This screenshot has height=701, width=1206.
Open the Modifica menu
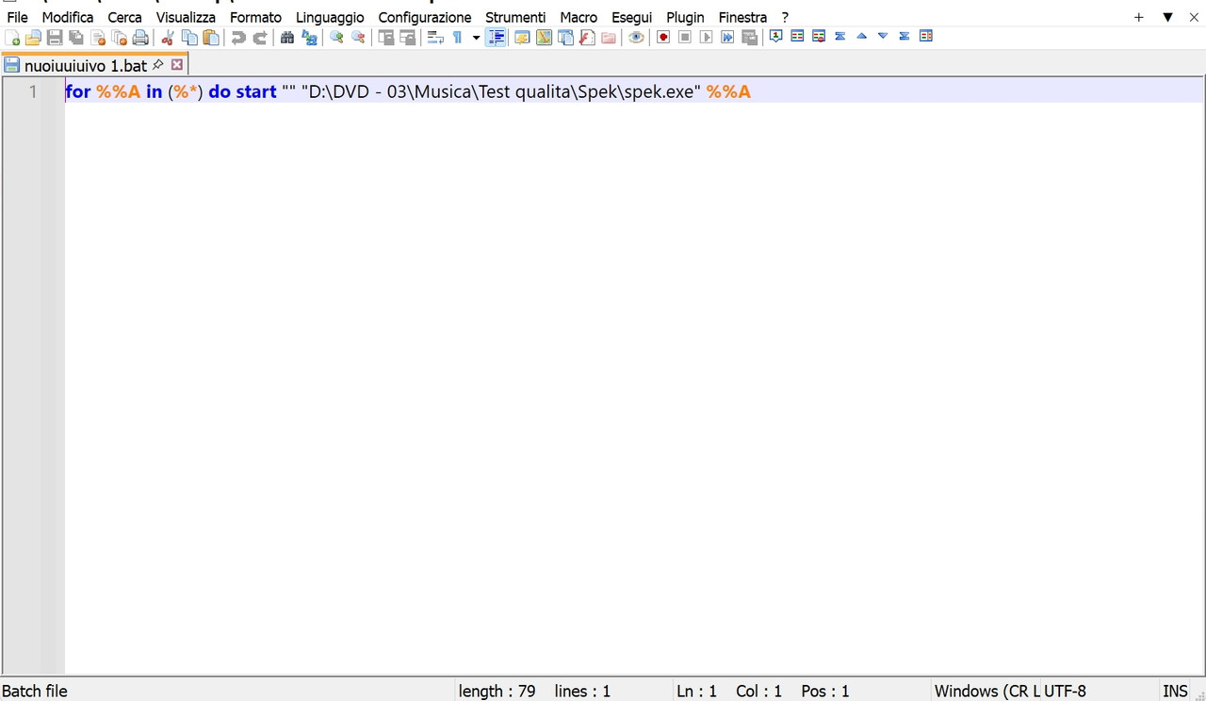point(68,17)
